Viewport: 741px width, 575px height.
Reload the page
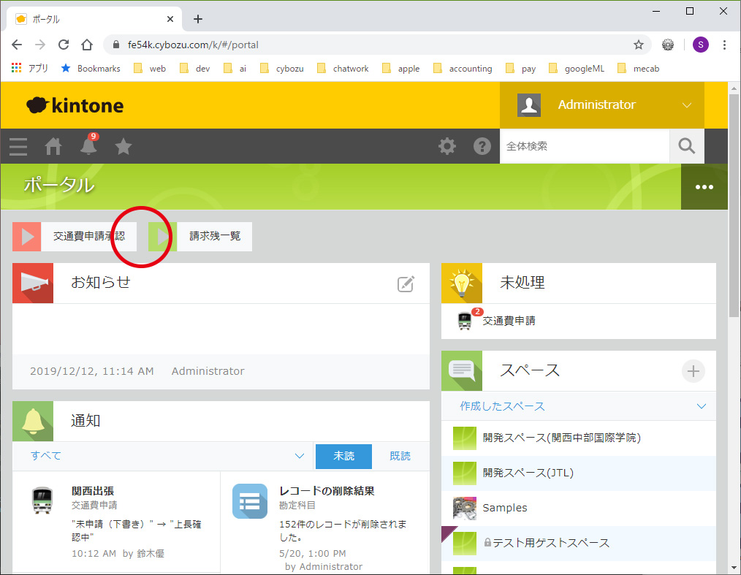click(64, 45)
